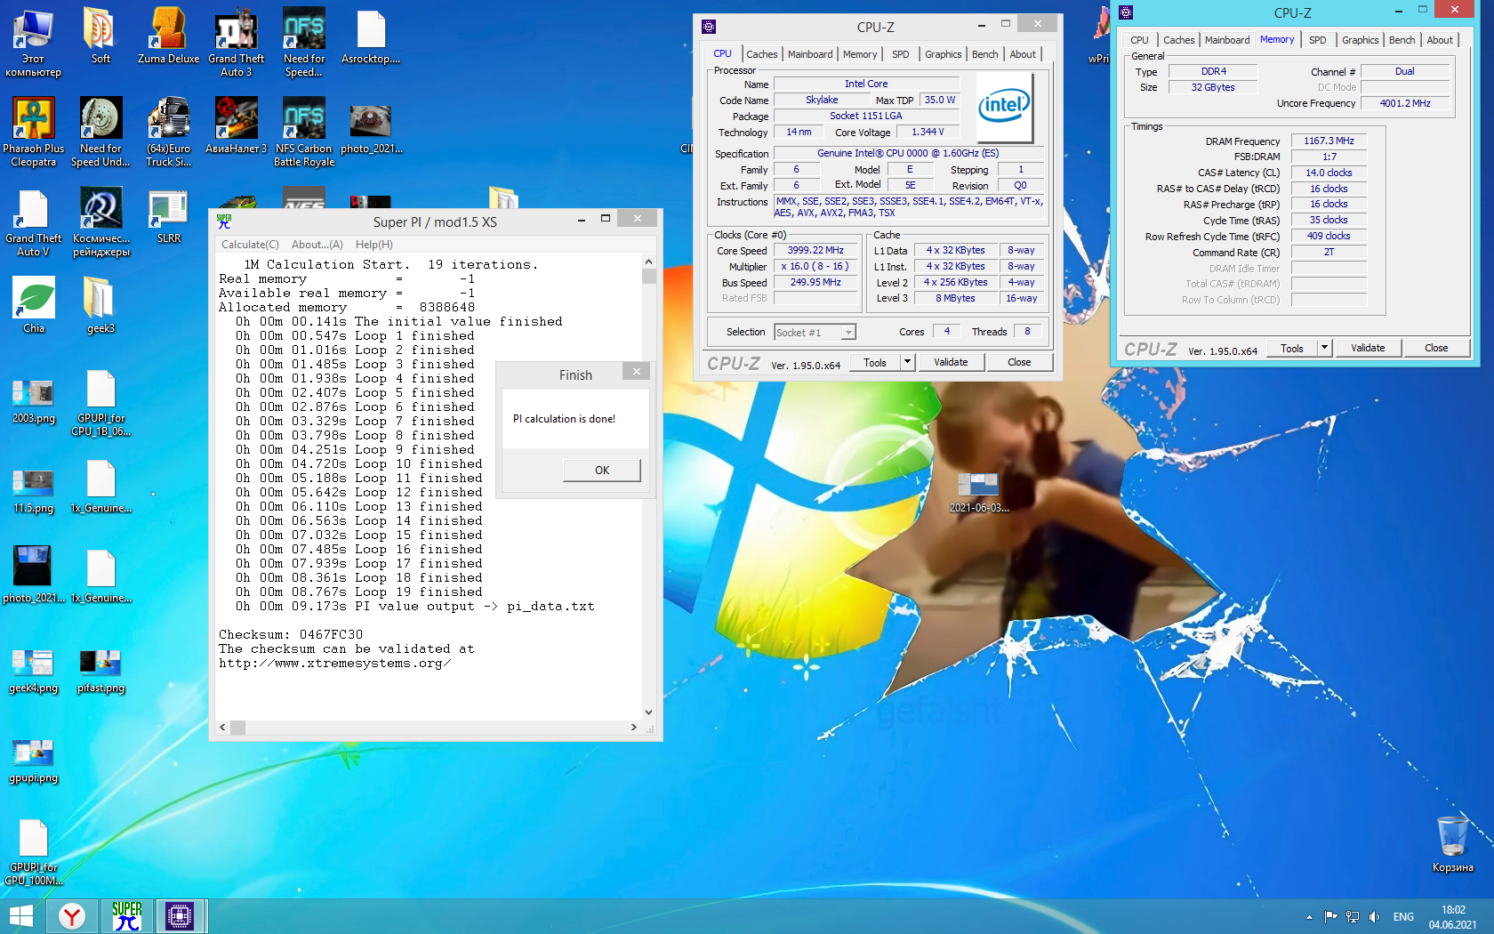
Task: Click Tools button in CPU-Z Memory window
Action: pos(1292,348)
